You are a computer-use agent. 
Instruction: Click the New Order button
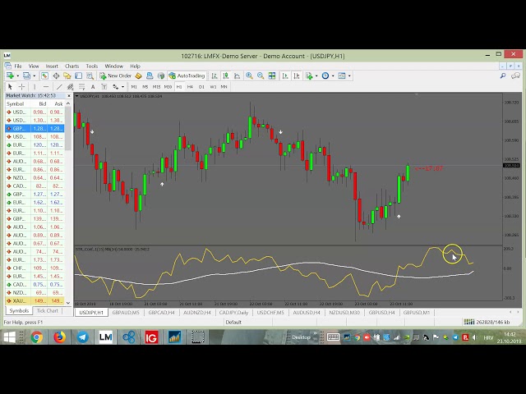117,76
